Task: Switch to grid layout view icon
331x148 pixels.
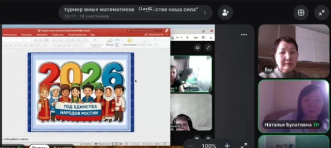Action: point(301,13)
